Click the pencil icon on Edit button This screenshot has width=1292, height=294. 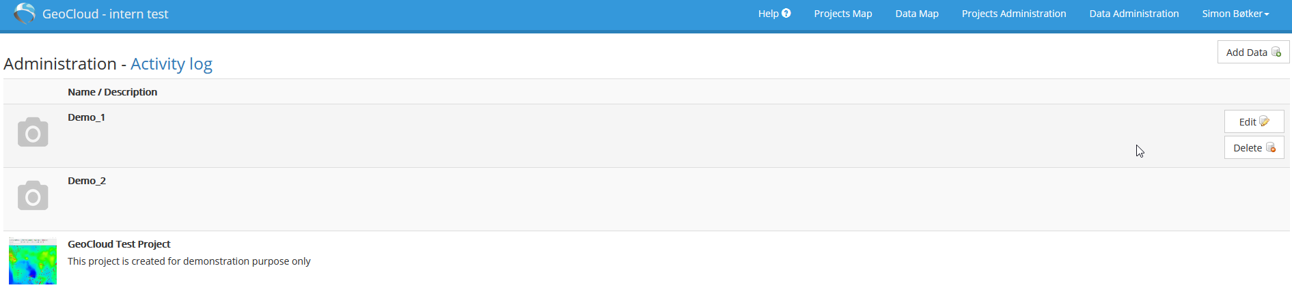(1264, 121)
